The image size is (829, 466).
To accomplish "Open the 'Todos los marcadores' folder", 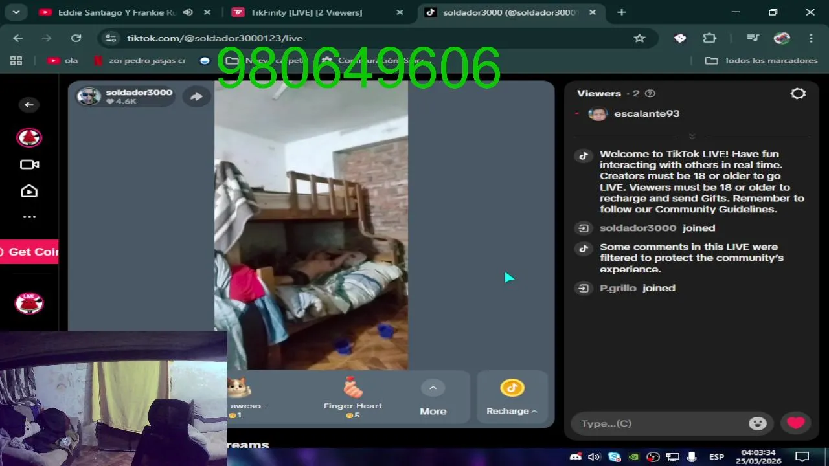I will [762, 60].
